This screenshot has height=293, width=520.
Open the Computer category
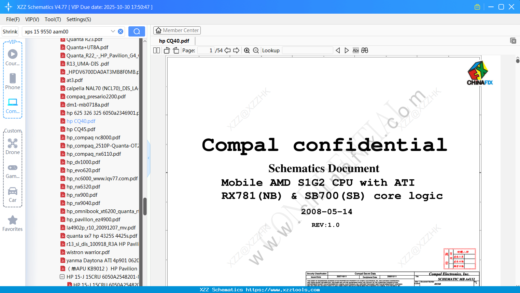click(13, 106)
